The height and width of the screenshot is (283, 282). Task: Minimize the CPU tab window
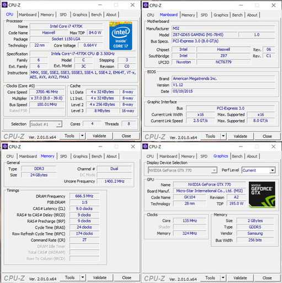click(x=100, y=5)
